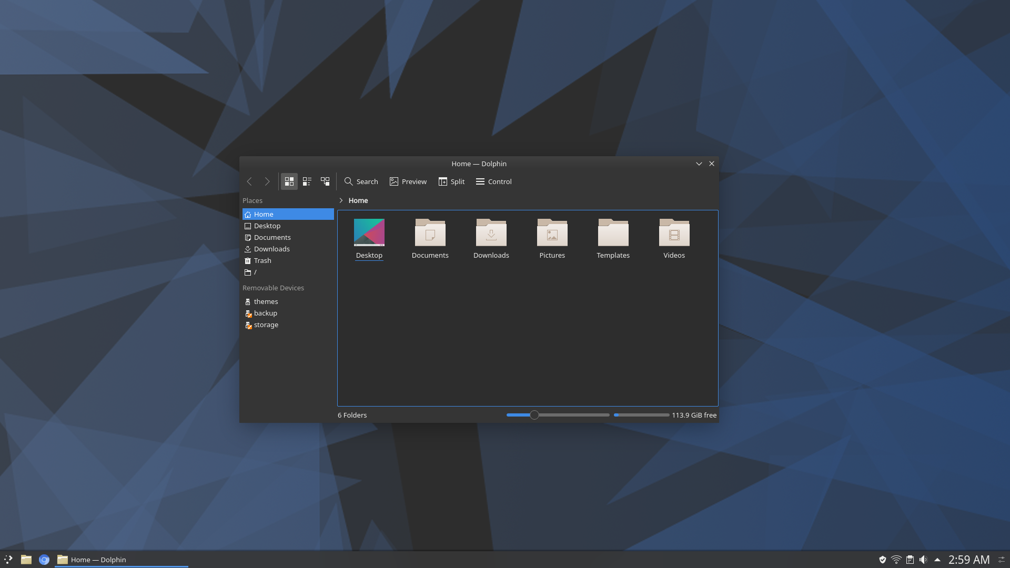Open the storage removable device
Image resolution: width=1010 pixels, height=568 pixels.
point(288,324)
